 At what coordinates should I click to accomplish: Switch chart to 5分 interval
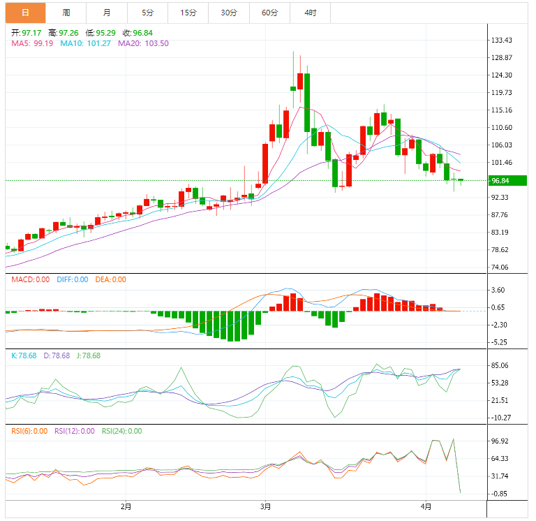pos(147,13)
